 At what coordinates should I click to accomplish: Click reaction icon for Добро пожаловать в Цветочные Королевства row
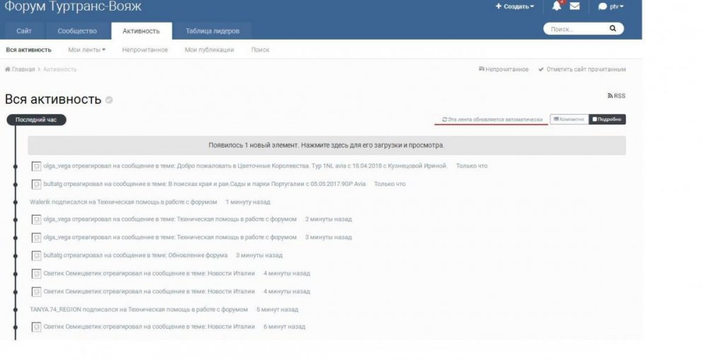pos(37,166)
